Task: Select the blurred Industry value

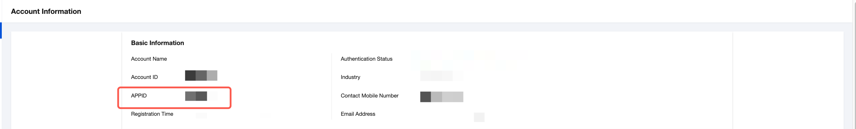Action: pyautogui.click(x=441, y=76)
